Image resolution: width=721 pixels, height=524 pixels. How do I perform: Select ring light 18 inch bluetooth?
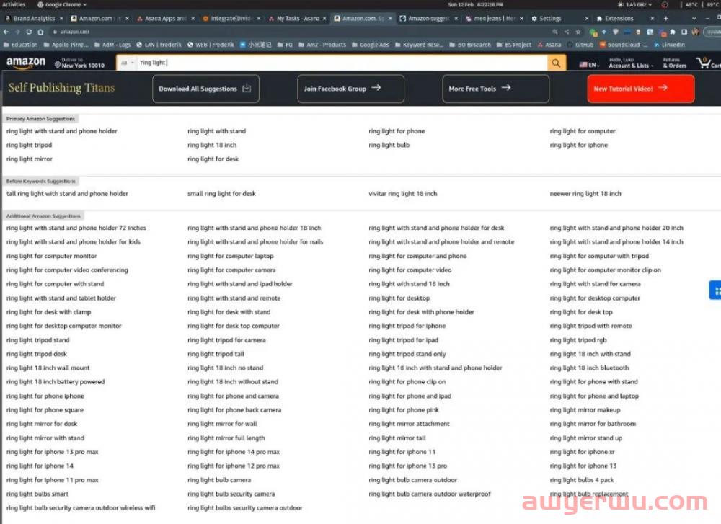[x=589, y=368]
